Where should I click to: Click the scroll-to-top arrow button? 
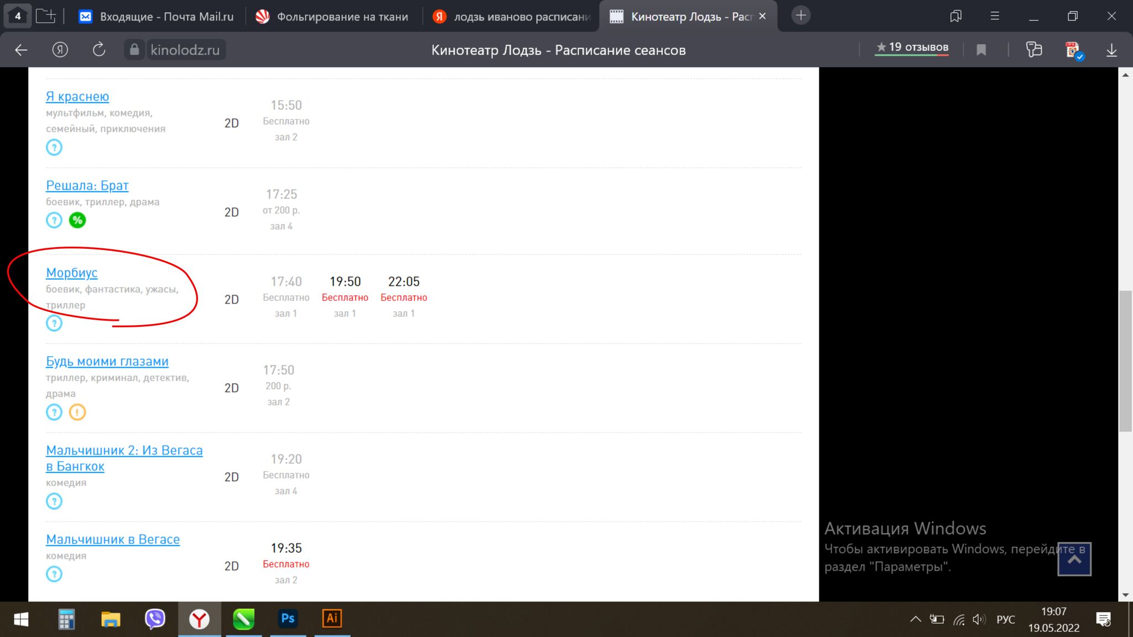pos(1074,559)
